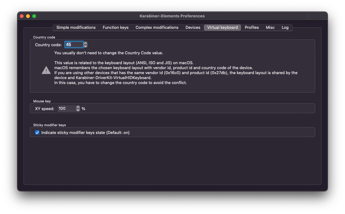Click the 'Country code' section heading
Viewport: 345px width, 214px height.
click(44, 38)
